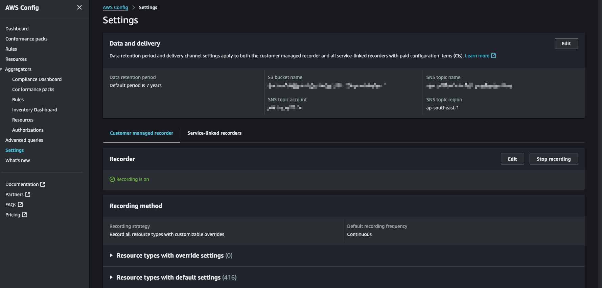The width and height of the screenshot is (602, 288).
Task: Open the AWS Config breadcrumb link
Action: click(x=115, y=7)
